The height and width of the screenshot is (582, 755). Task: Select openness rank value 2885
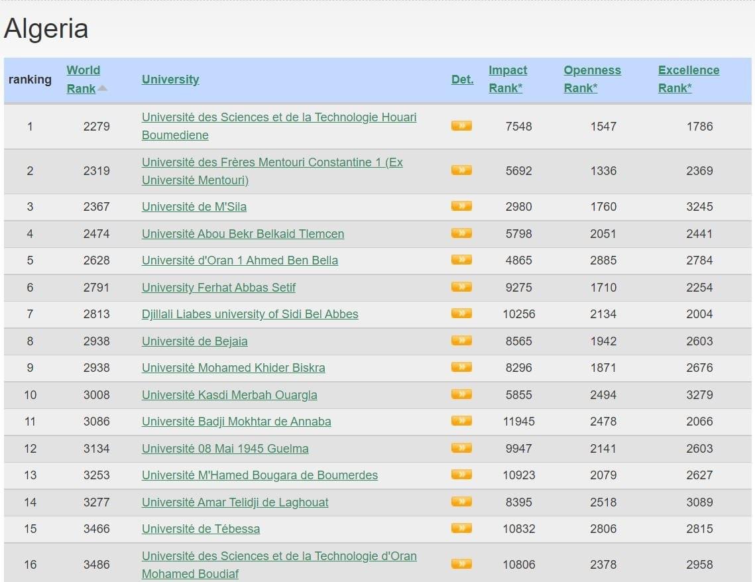[603, 260]
